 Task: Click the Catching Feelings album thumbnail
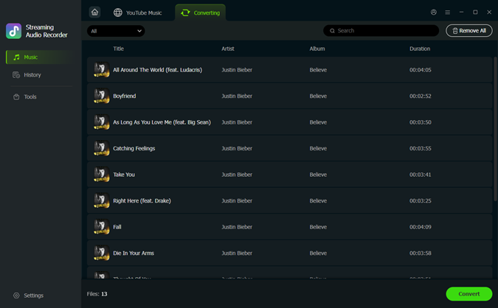(x=101, y=148)
